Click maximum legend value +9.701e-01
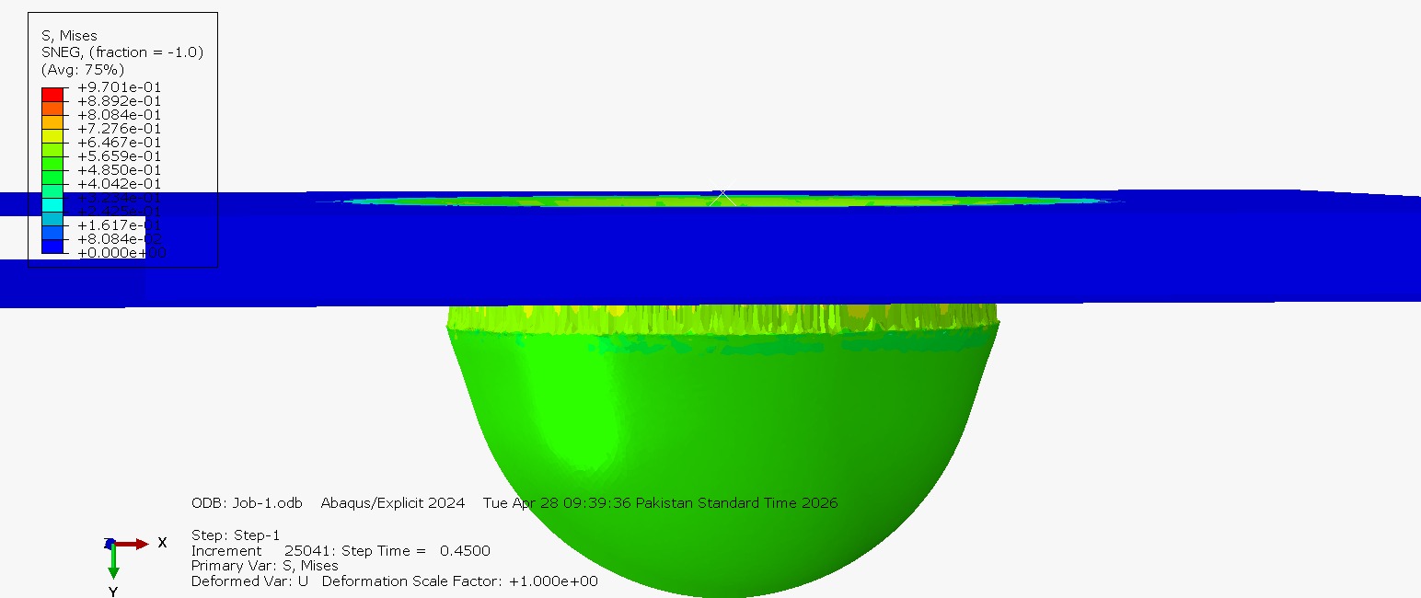 tap(119, 87)
